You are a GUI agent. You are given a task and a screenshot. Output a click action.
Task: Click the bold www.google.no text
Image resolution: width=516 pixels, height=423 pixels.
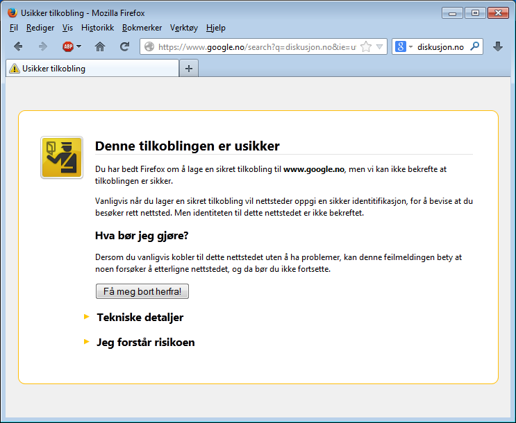pos(314,169)
